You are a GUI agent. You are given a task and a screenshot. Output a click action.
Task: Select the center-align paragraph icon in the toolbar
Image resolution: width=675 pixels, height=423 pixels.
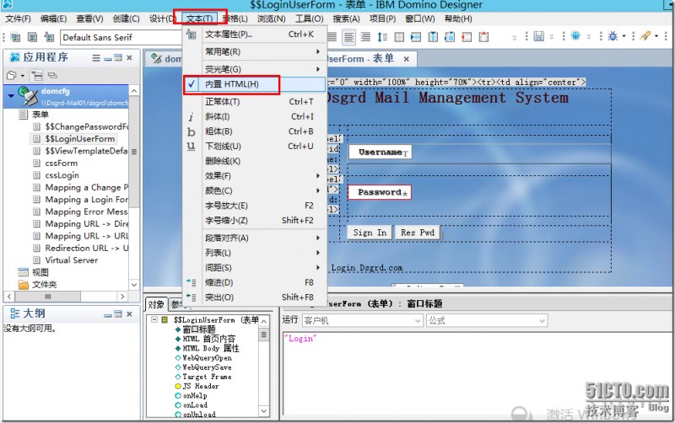[x=349, y=37]
